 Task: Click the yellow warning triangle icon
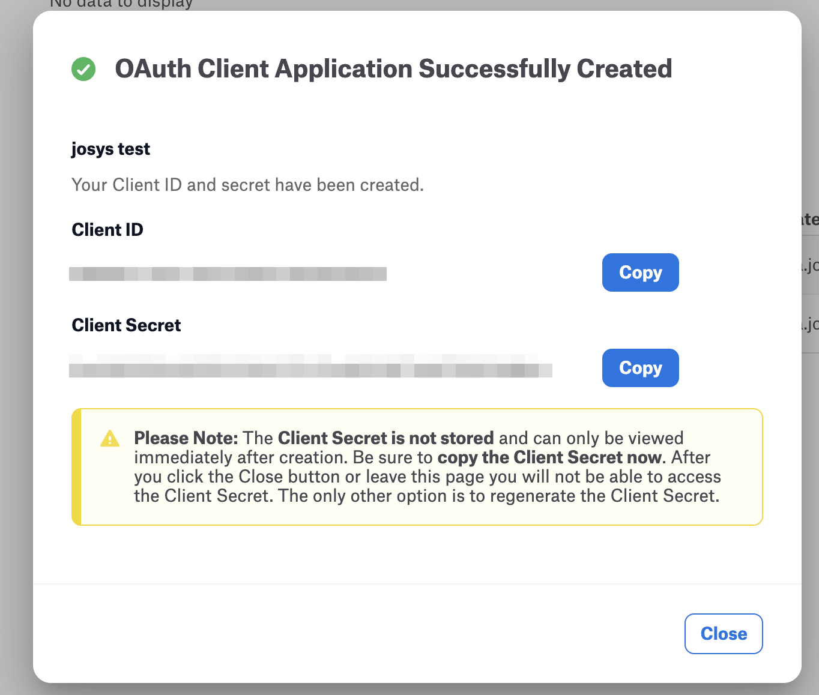[x=110, y=439]
